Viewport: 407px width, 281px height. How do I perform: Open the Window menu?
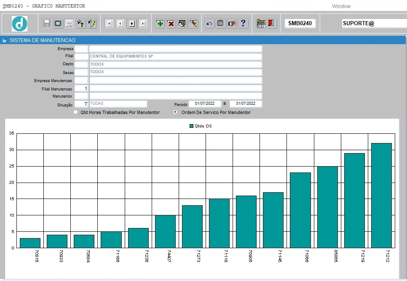[x=341, y=6]
